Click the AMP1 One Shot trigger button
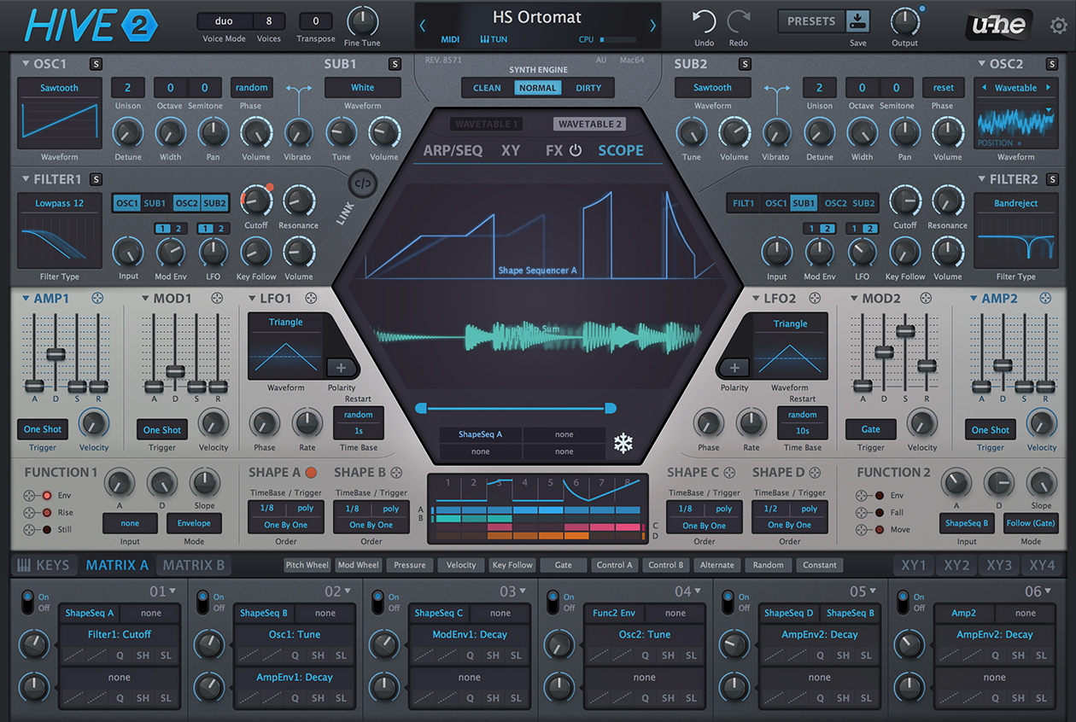Image resolution: width=1076 pixels, height=722 pixels. click(43, 429)
